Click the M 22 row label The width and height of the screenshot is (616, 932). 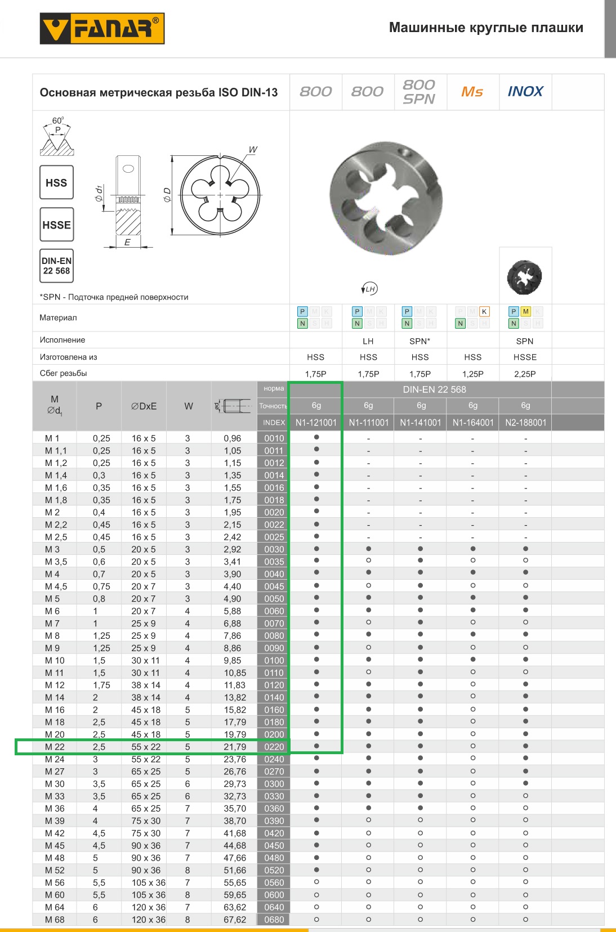(55, 747)
